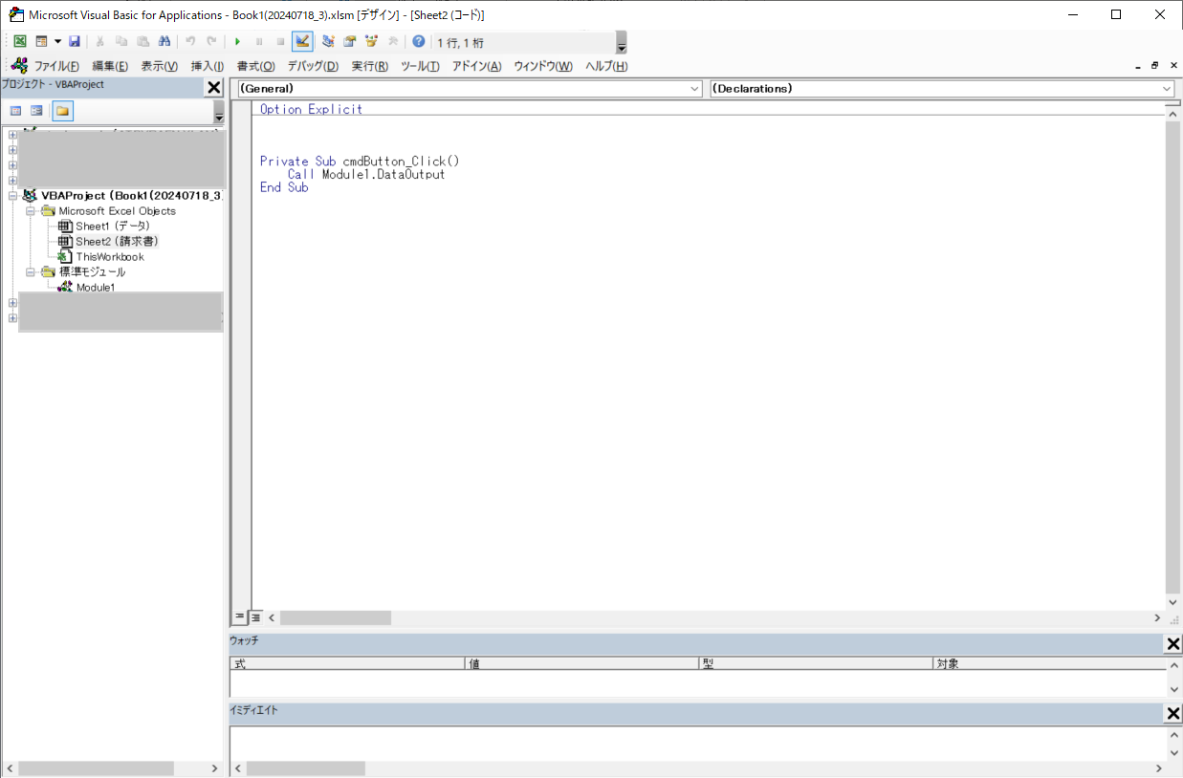Click View Code icon in project pane
This screenshot has height=778, width=1183.
coord(15,111)
